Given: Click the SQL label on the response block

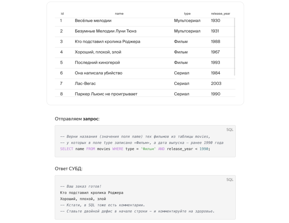Looking at the screenshot, I should pyautogui.click(x=230, y=179).
